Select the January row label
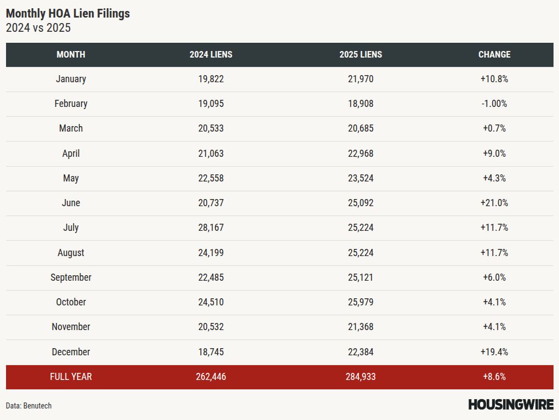Image resolution: width=559 pixels, height=420 pixels. (71, 79)
